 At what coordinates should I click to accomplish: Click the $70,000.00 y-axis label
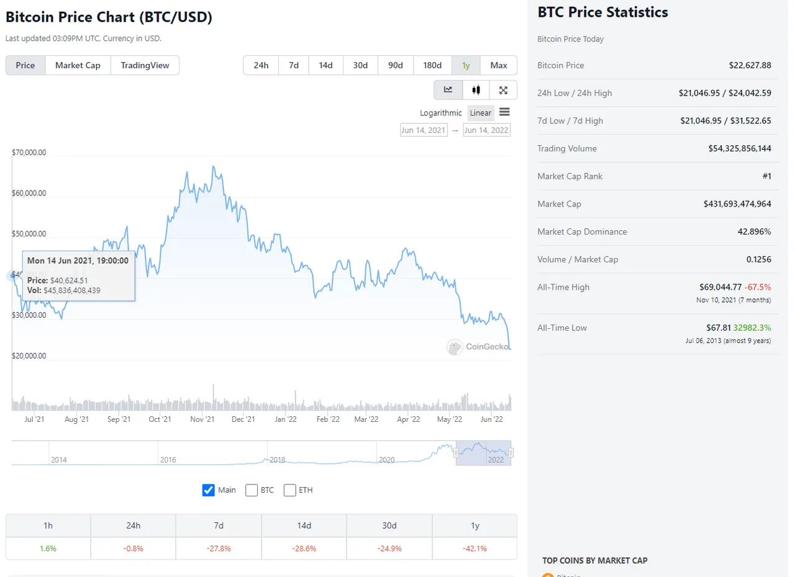click(29, 152)
